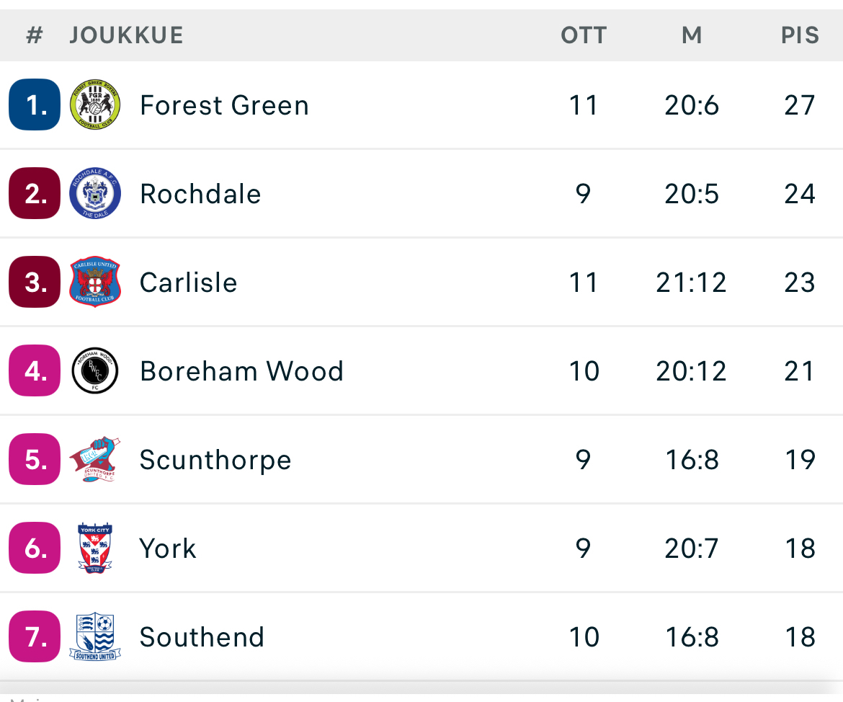This screenshot has width=843, height=702.
Task: Click the Scunthorpe United club crest
Action: tap(95, 460)
